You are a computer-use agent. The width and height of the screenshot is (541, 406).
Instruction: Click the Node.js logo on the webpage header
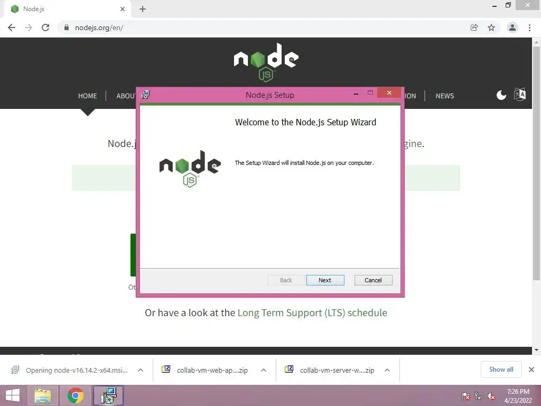coord(266,62)
